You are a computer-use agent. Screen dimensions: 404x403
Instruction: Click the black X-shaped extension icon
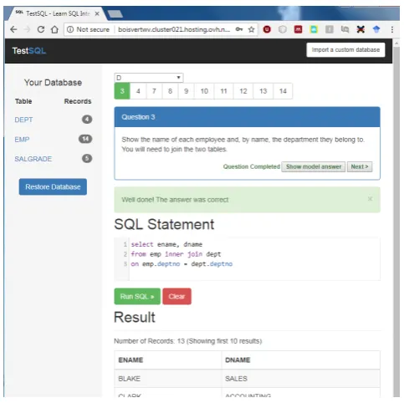(x=361, y=29)
